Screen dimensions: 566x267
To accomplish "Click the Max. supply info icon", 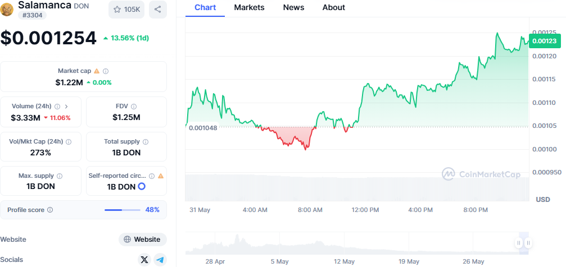I will point(60,176).
